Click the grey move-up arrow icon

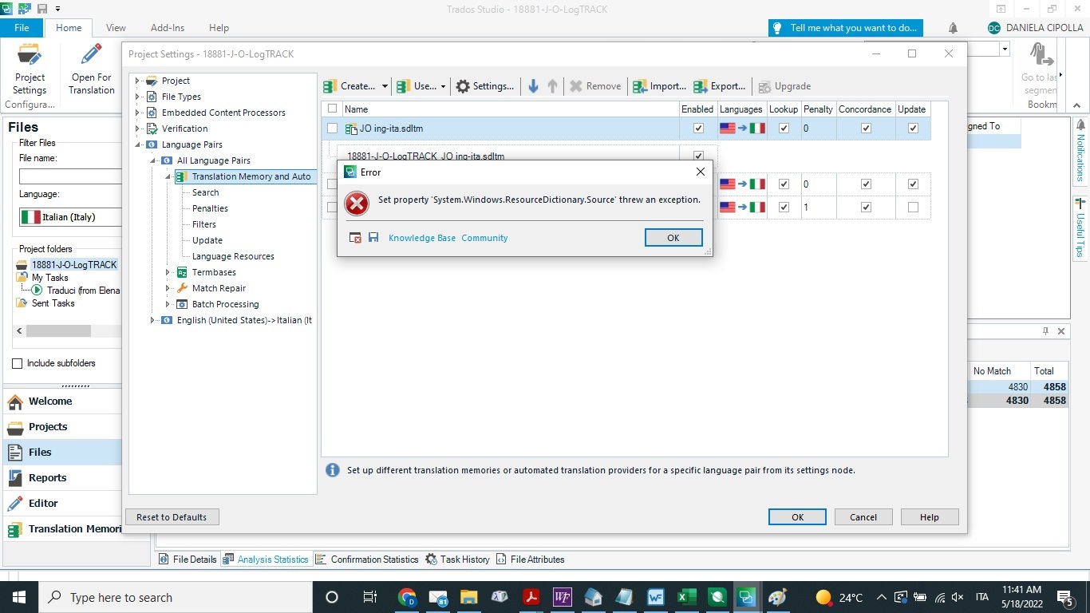[552, 86]
